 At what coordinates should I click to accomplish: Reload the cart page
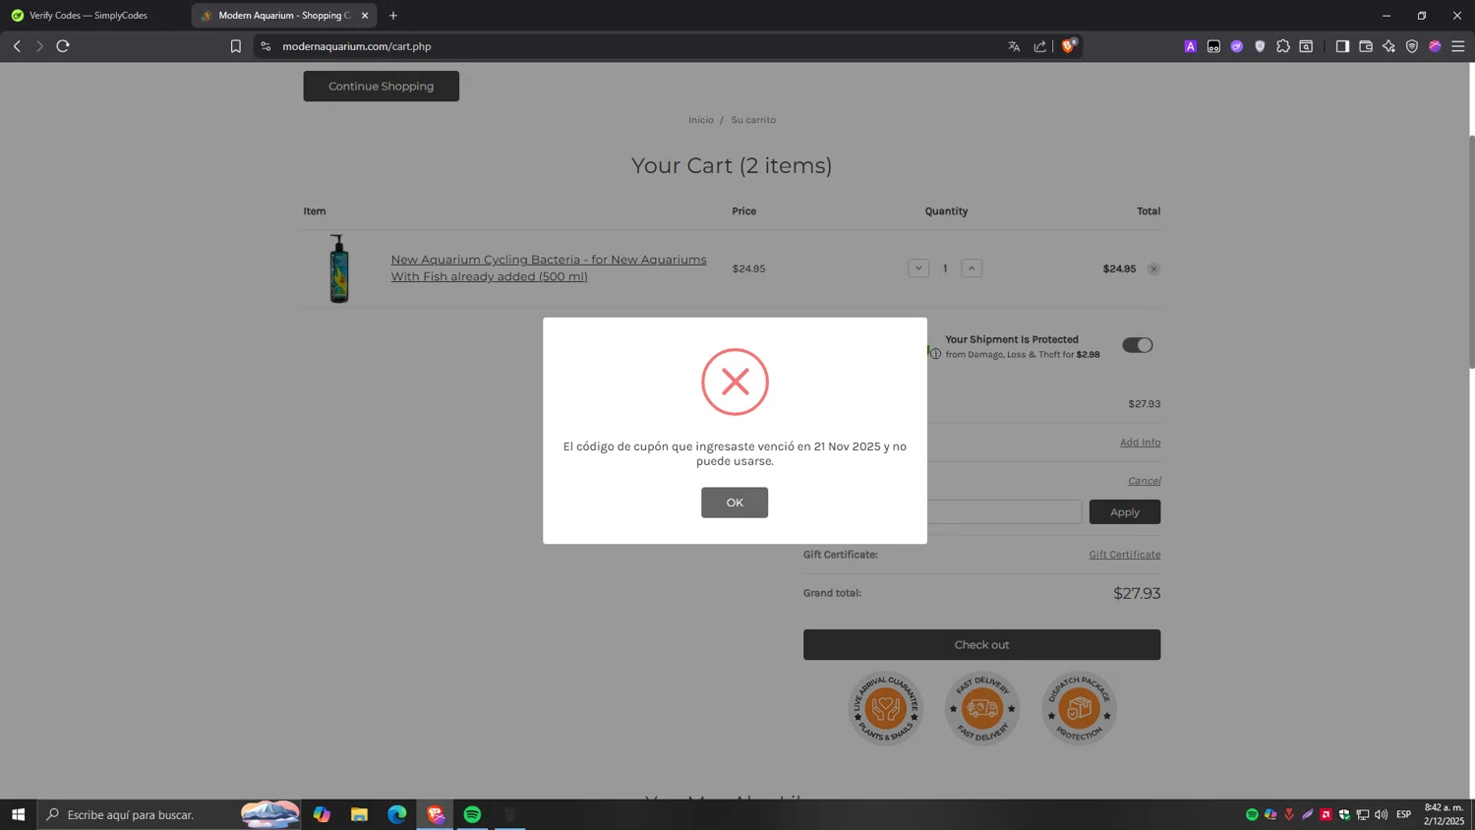pyautogui.click(x=63, y=46)
